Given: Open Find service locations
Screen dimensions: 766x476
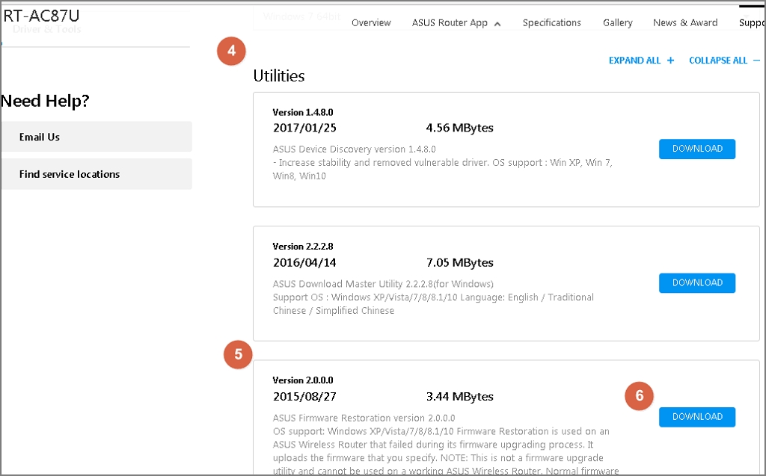Looking at the screenshot, I should (96, 174).
